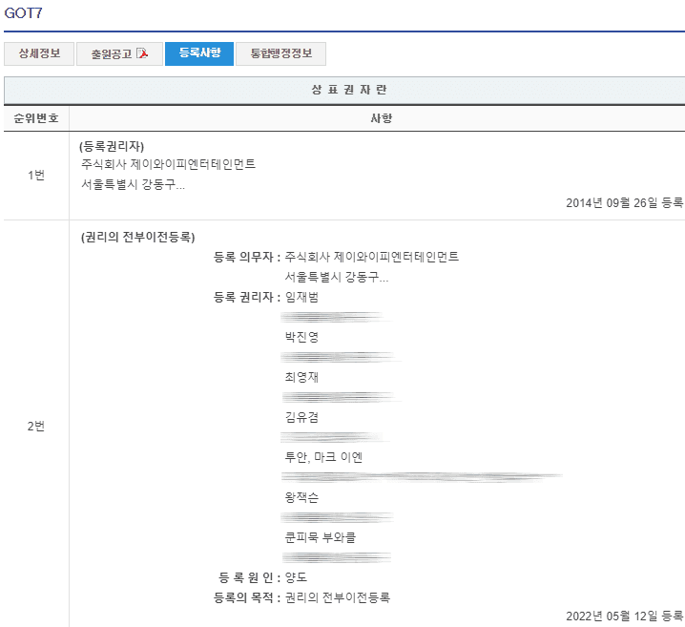
Task: Click the name 왕잭슨
Action: pyautogui.click(x=301, y=497)
